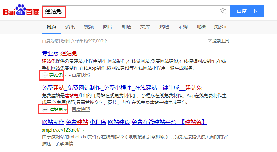Open the 网站制作,免费建站,小程序 result link
The width and height of the screenshot is (277, 152).
point(124,122)
